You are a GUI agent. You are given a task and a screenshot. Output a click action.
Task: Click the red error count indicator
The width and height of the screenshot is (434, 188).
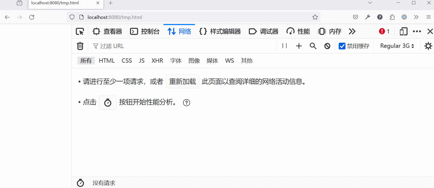pos(384,32)
